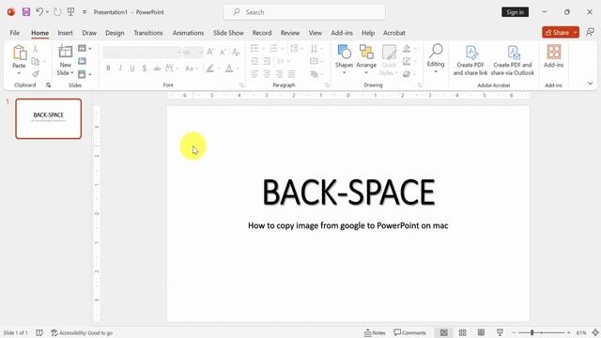Select BACK-SPACE title text
The image size is (601, 338).
click(x=348, y=192)
